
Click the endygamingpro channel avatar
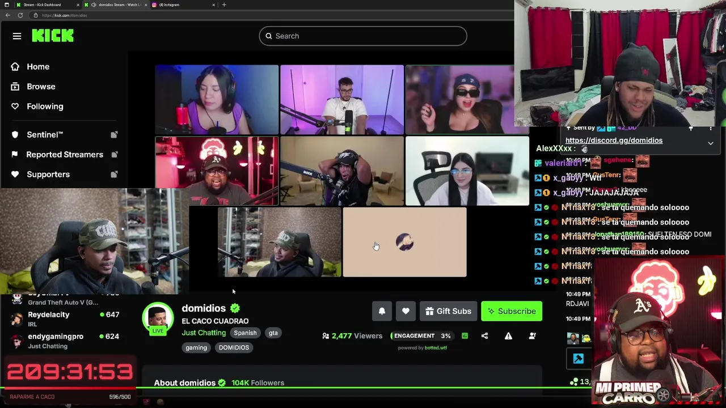[x=17, y=341]
